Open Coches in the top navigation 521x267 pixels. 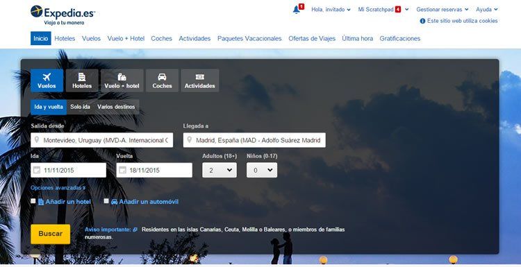click(161, 38)
